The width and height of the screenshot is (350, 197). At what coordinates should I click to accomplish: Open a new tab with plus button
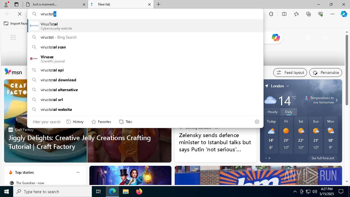[159, 4]
